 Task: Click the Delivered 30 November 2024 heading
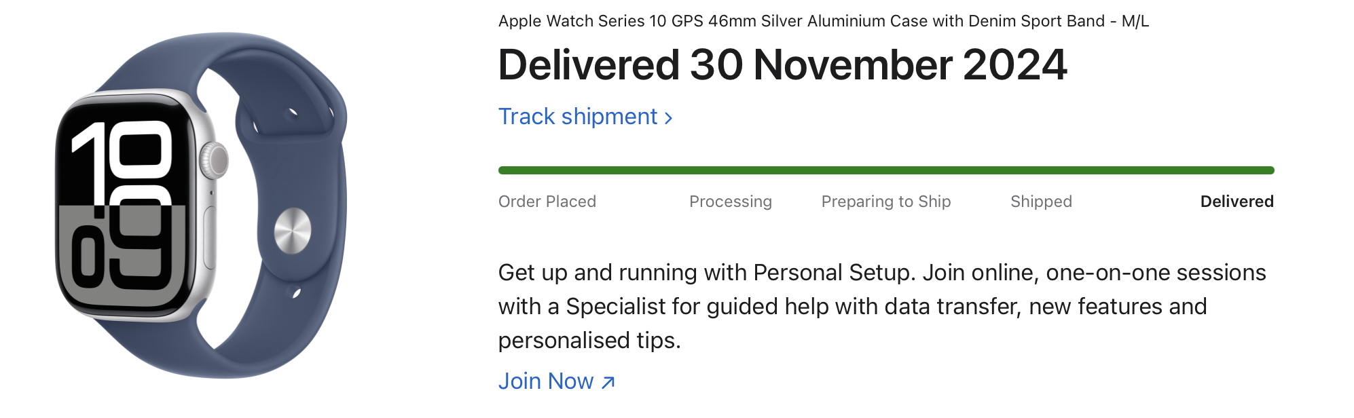point(782,65)
